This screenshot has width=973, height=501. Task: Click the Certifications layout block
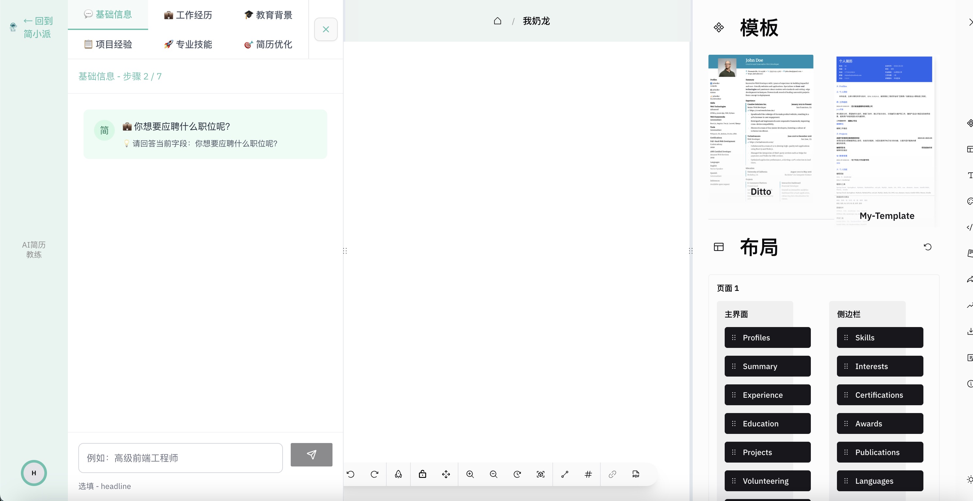pos(880,395)
